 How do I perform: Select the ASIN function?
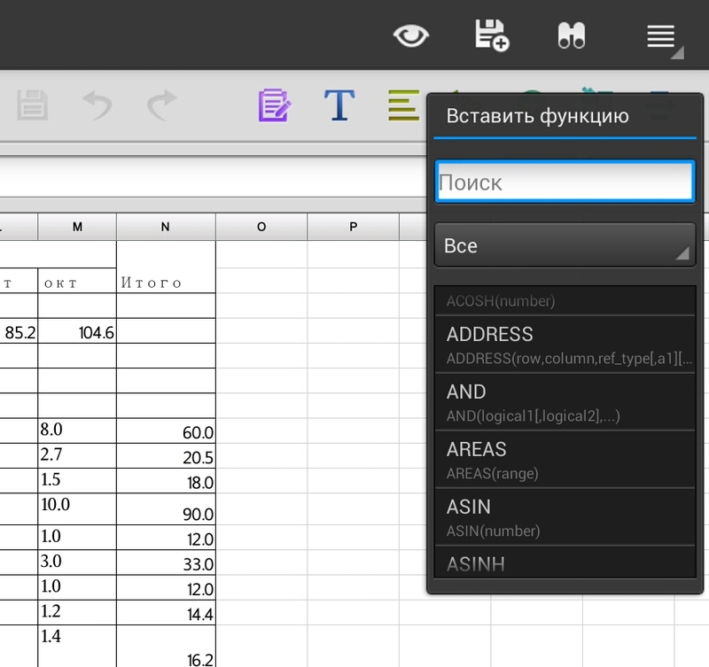pyautogui.click(x=565, y=516)
